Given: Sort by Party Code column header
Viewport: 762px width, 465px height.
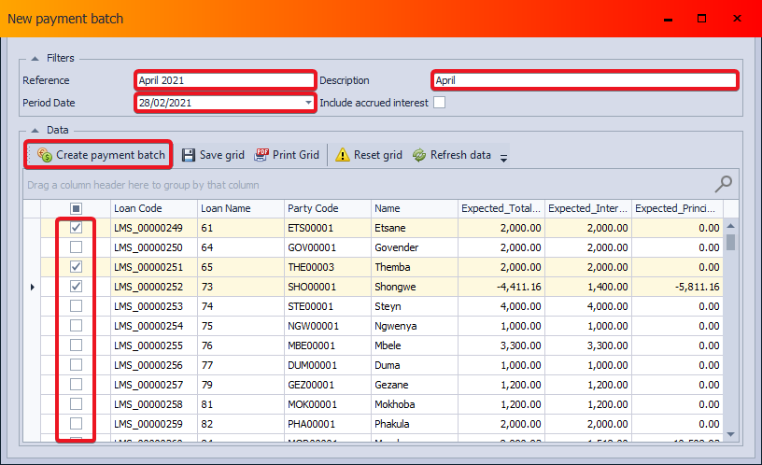Looking at the screenshot, I should (x=327, y=208).
